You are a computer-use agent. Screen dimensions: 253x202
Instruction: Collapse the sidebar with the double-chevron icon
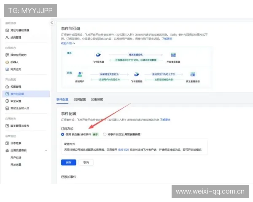(52, 23)
